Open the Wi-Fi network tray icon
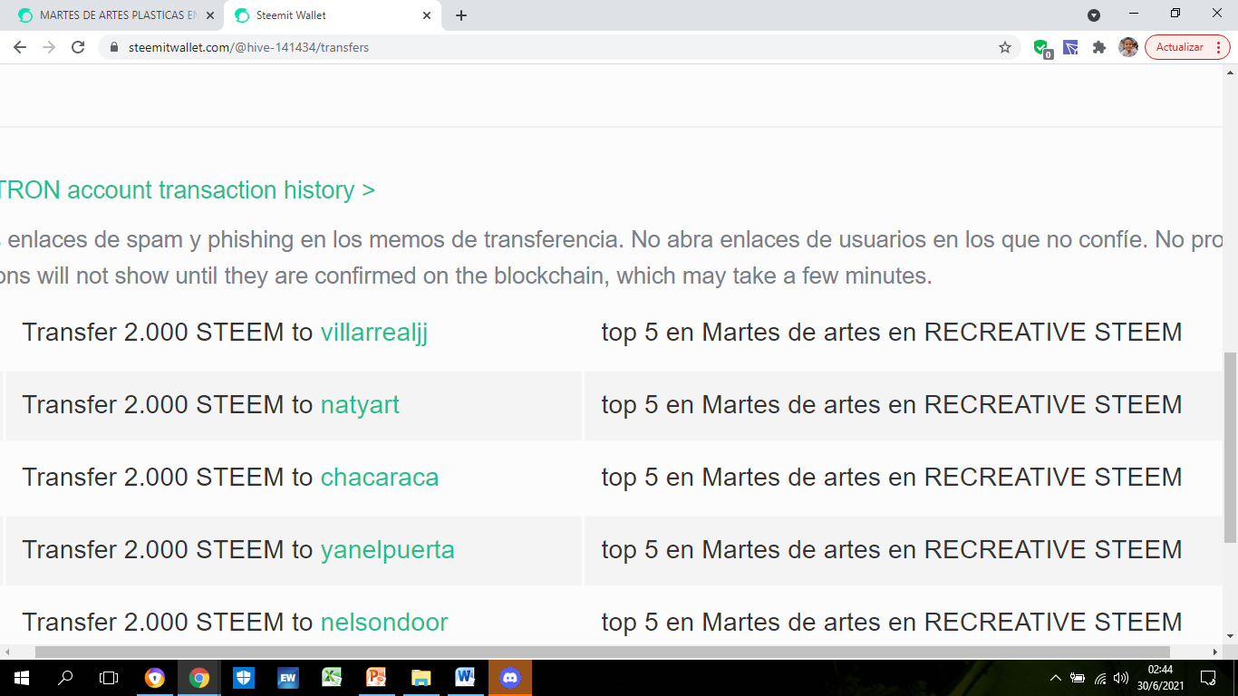The image size is (1238, 696). coord(1100,678)
